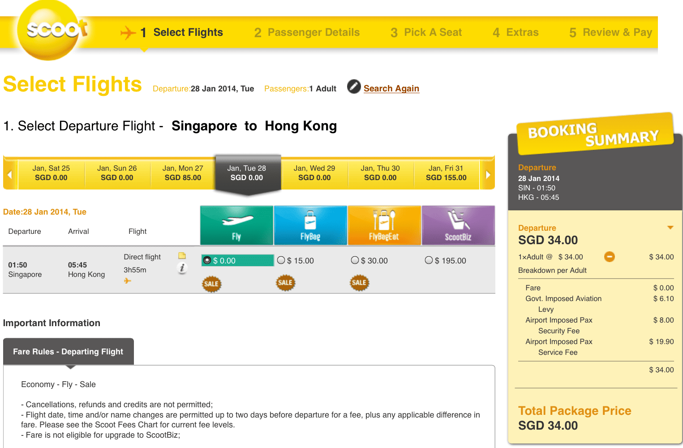683x448 pixels.
Task: Open Fare Rules - Departing Flight tab
Action: point(68,352)
